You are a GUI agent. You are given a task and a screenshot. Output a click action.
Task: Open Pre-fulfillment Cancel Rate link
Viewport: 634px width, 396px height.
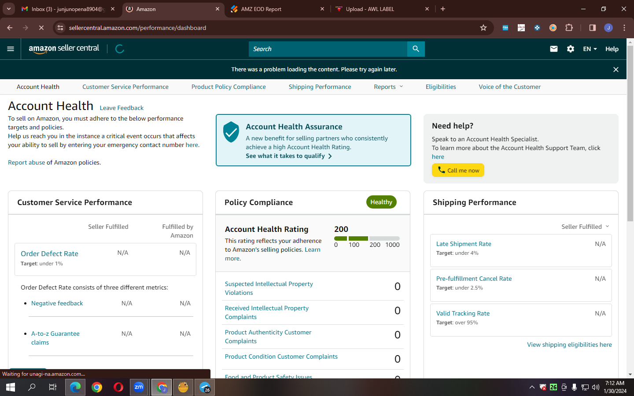tap(474, 279)
